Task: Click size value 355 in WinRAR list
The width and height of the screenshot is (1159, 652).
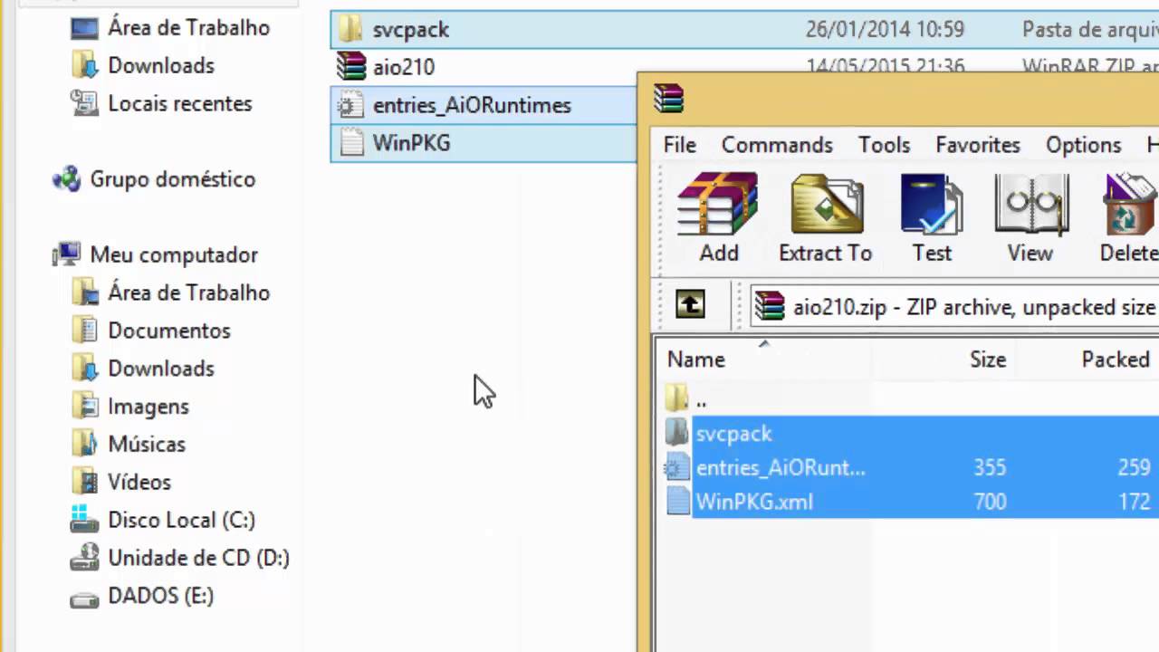Action: click(990, 468)
